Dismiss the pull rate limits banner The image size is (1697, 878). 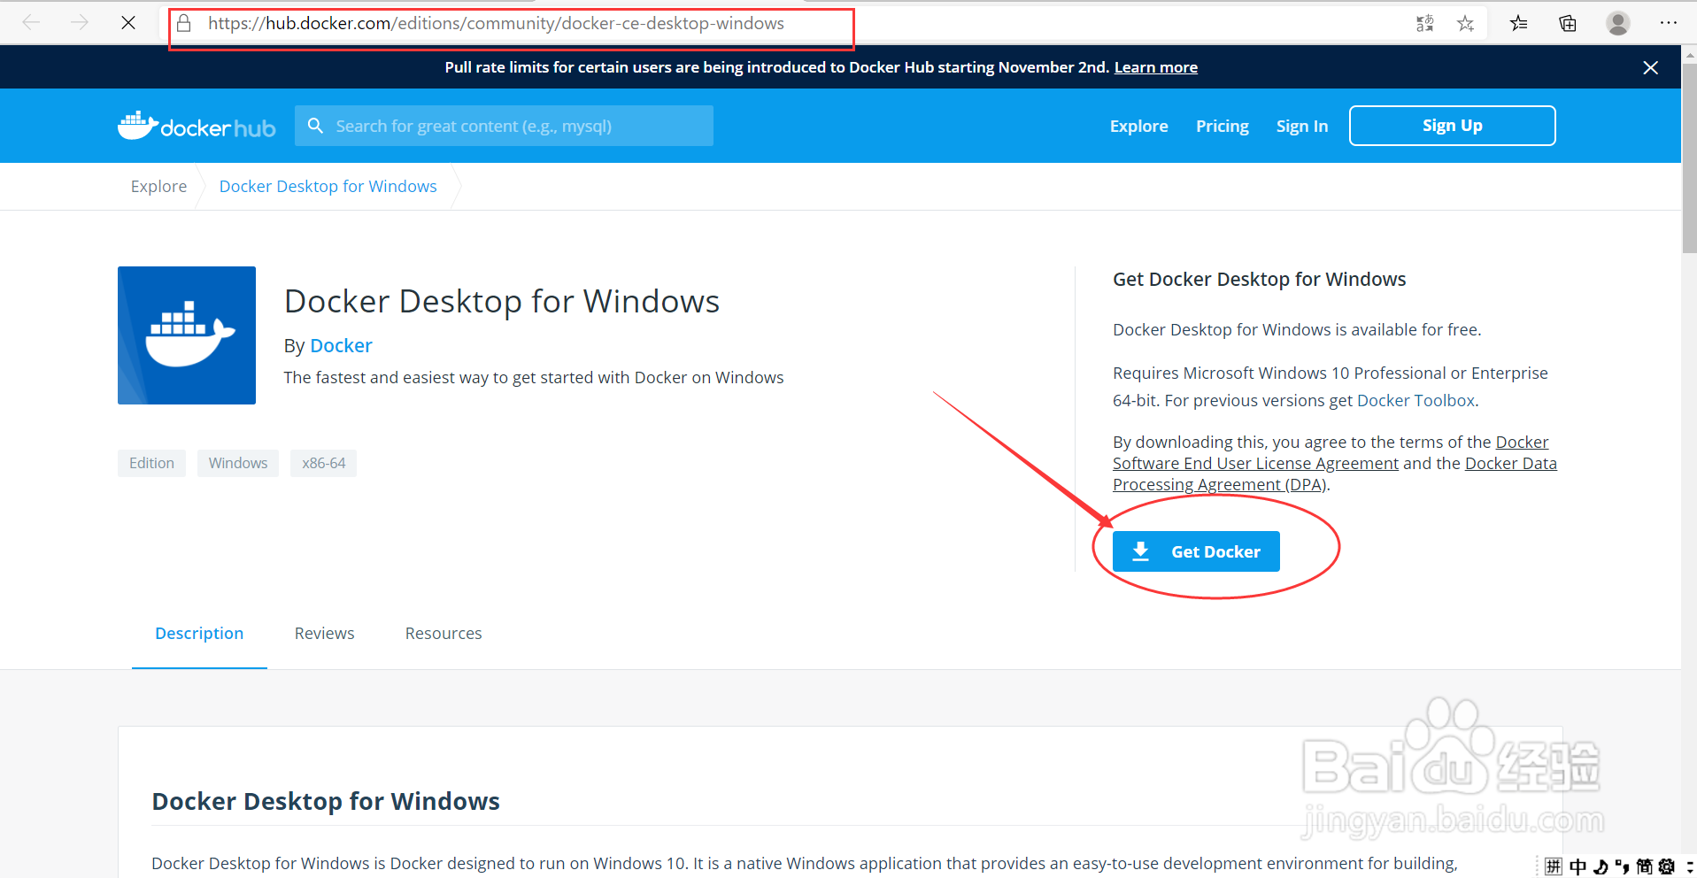1650,67
